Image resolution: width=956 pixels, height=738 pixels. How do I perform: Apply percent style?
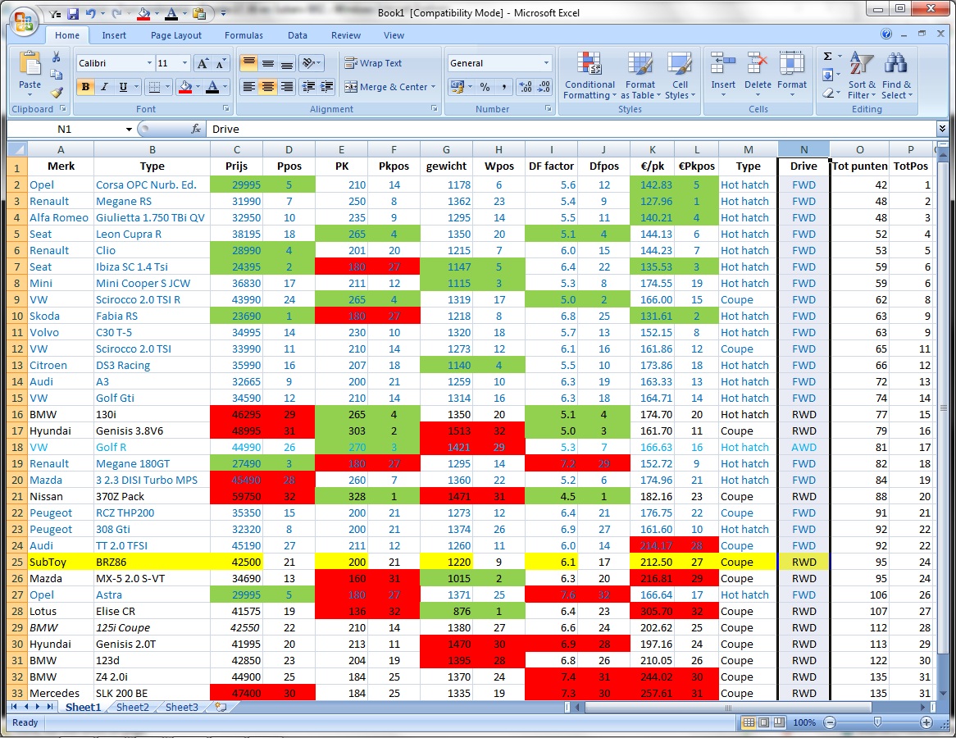(485, 87)
